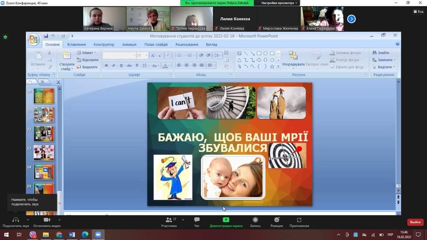Leave the meeting with the Выйти button
427x240 pixels.
click(x=415, y=222)
